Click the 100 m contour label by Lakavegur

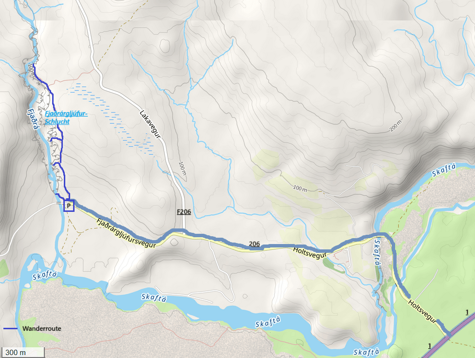(182, 168)
